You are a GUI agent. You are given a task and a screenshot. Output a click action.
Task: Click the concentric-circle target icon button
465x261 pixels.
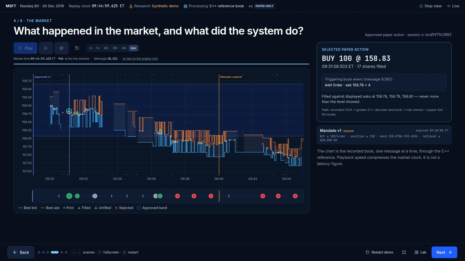pyautogui.click(x=61, y=48)
